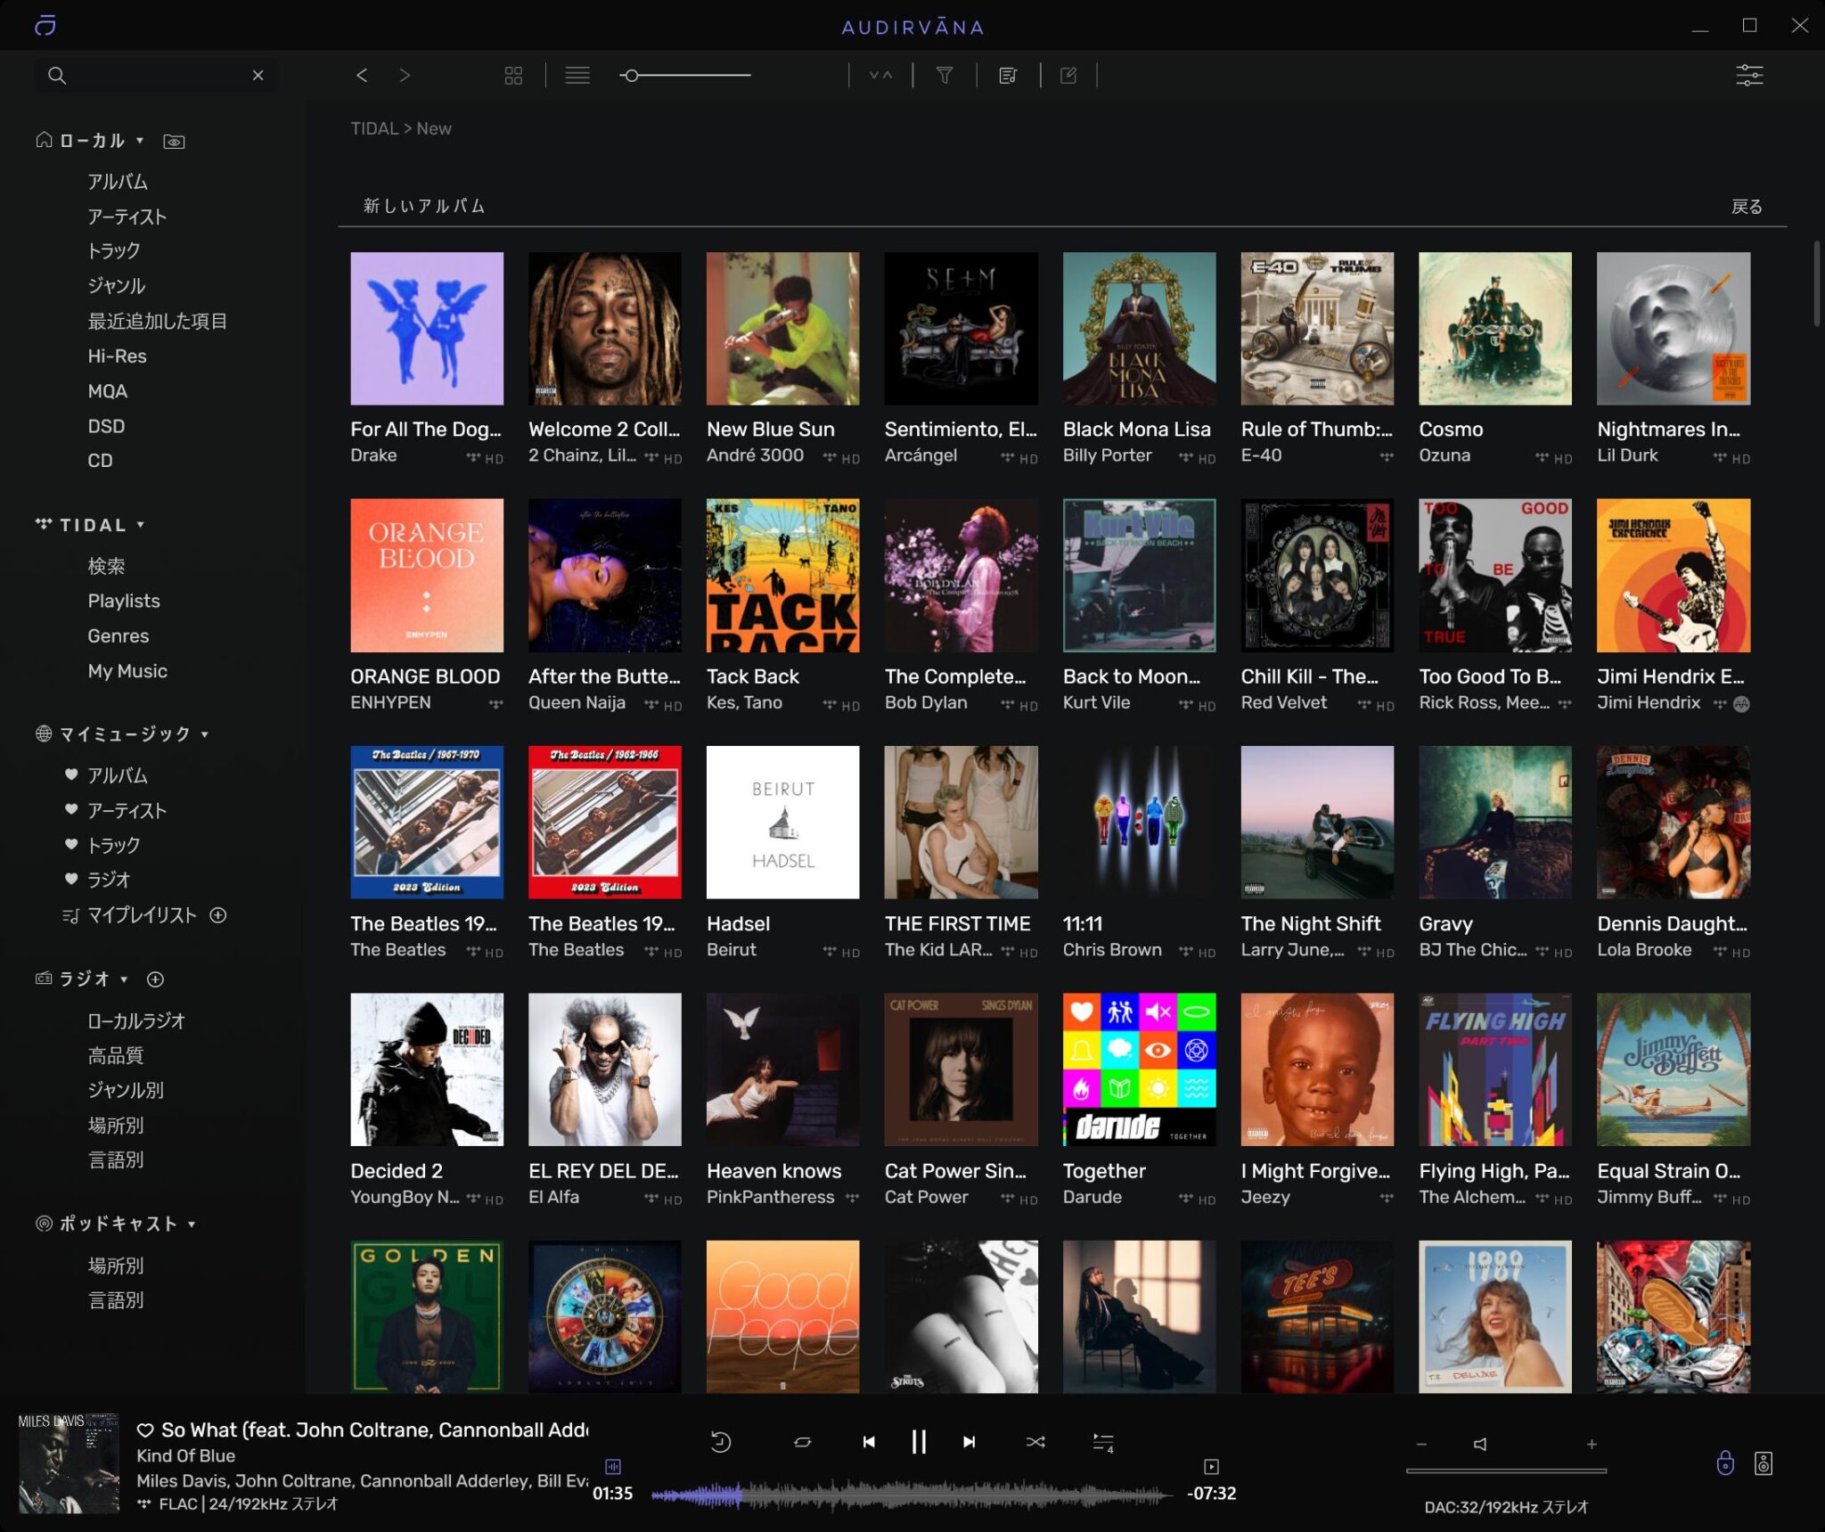
Task: Open the sort order control in the toolbar
Action: 880,75
